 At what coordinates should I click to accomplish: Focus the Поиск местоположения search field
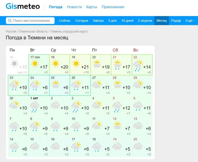pyautogui.click(x=33, y=21)
